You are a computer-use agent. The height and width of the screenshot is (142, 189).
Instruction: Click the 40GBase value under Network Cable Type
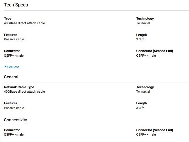tap(24, 91)
